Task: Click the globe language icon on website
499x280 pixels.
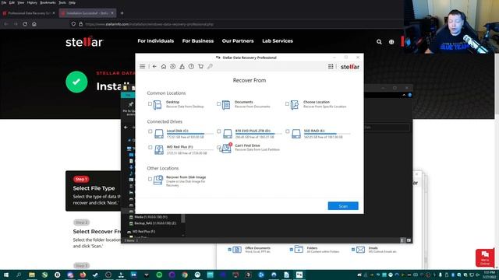Action: coord(391,41)
